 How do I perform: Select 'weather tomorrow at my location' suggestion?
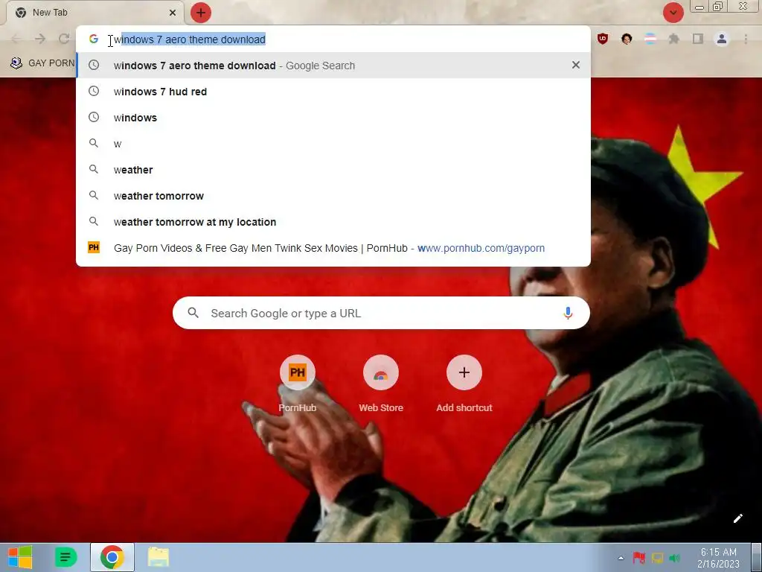pyautogui.click(x=333, y=222)
